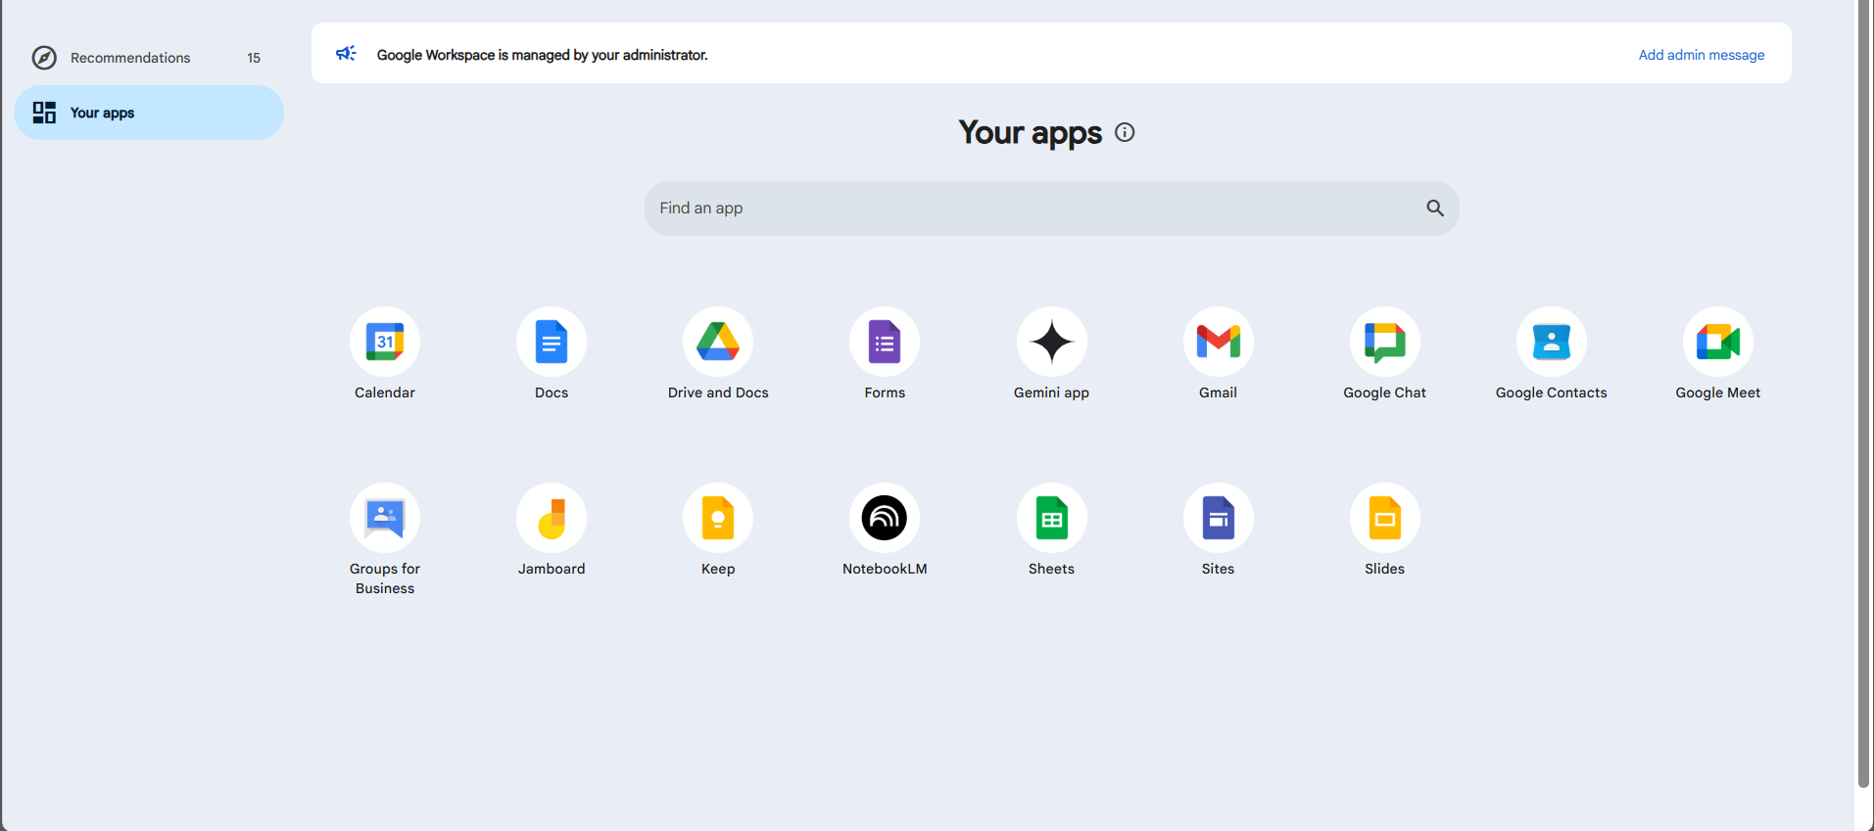The width and height of the screenshot is (1874, 831).
Task: Open the Google Meet camera icon
Action: click(x=1717, y=342)
